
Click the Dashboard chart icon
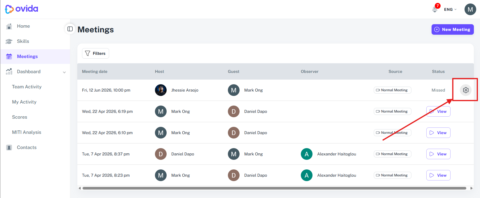click(x=9, y=71)
